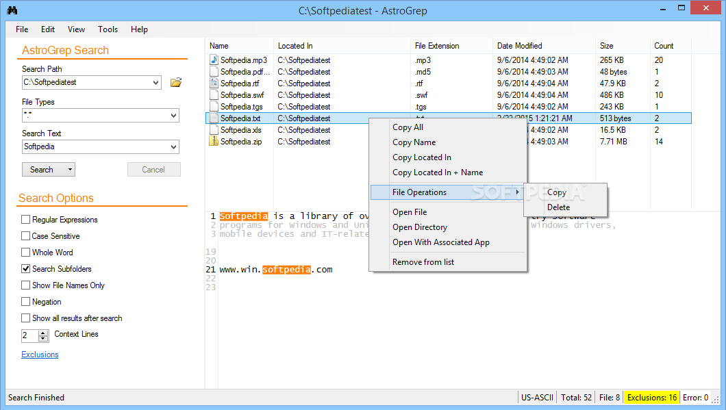Viewport: 726px width, 410px height.
Task: Select the 265 KB size cell
Action: 612,60
